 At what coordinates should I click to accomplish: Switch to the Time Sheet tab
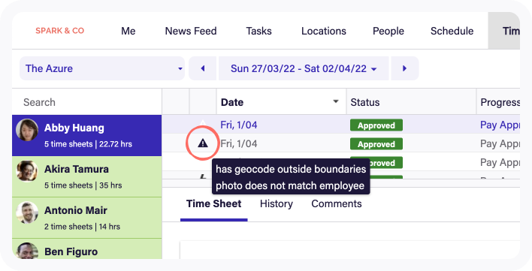(x=213, y=203)
